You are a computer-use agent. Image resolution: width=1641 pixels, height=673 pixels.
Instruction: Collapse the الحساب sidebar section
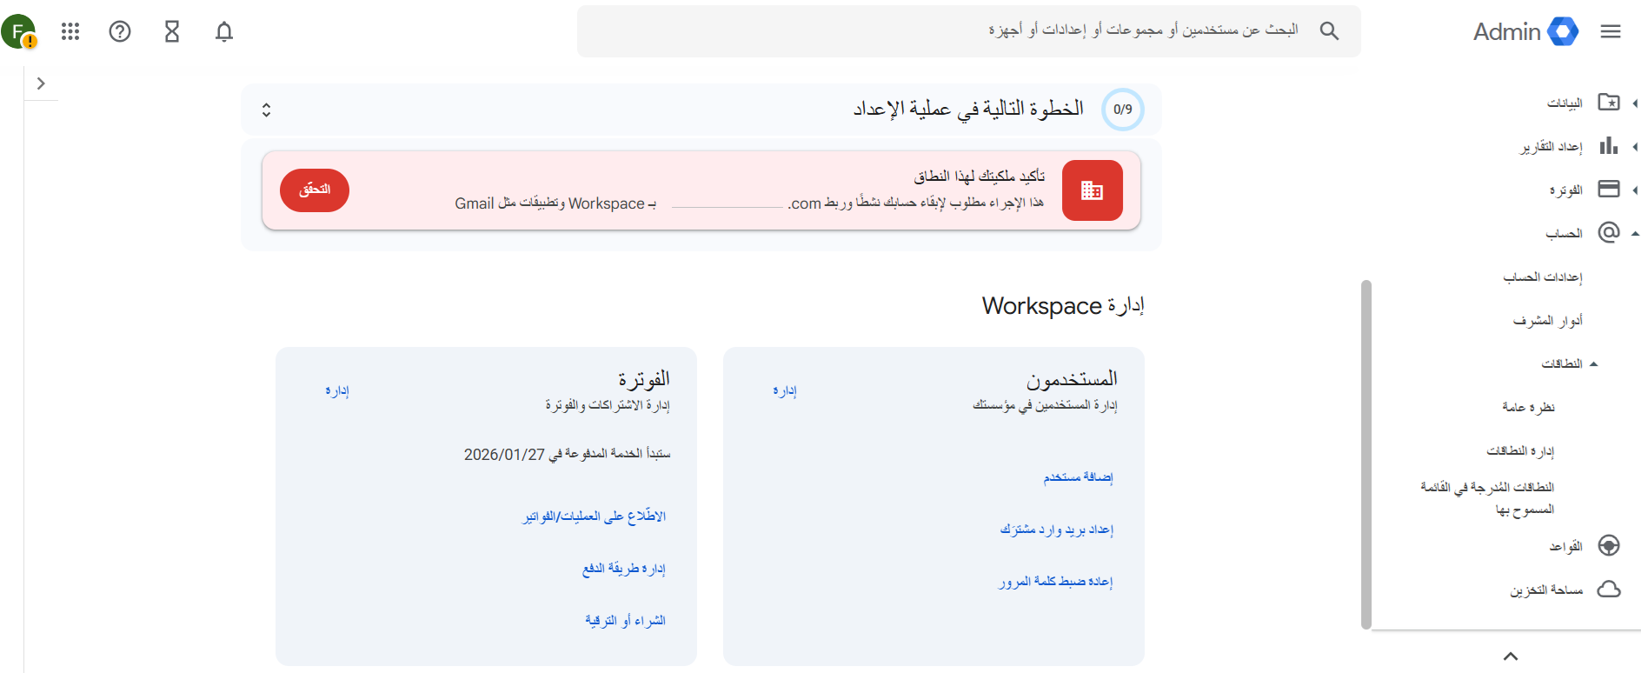pos(1635,233)
